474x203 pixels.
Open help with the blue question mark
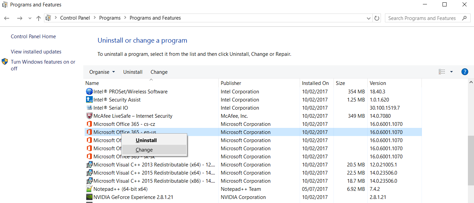click(465, 72)
